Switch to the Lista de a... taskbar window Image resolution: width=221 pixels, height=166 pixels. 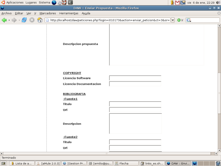click(22, 163)
